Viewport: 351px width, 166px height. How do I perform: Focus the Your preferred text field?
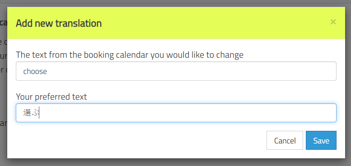(176, 113)
